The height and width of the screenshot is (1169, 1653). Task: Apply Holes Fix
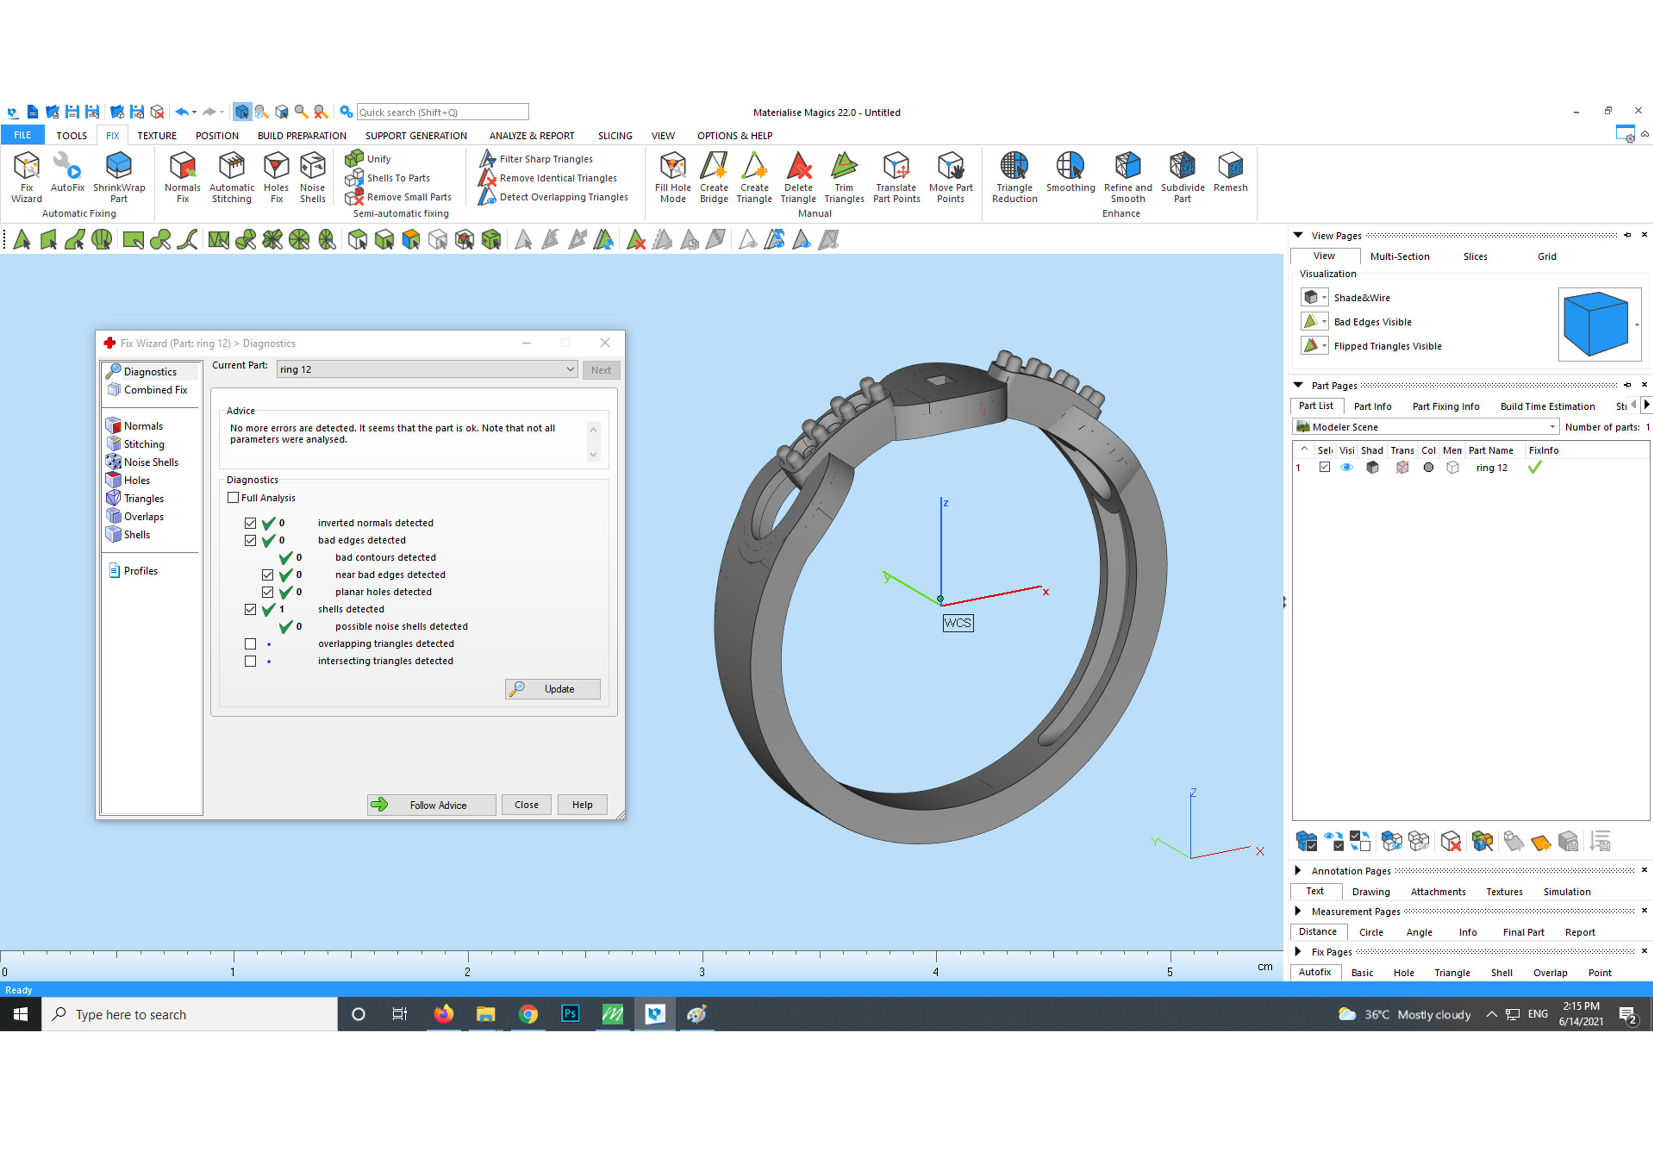(276, 177)
